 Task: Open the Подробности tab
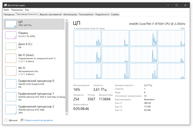102,14
